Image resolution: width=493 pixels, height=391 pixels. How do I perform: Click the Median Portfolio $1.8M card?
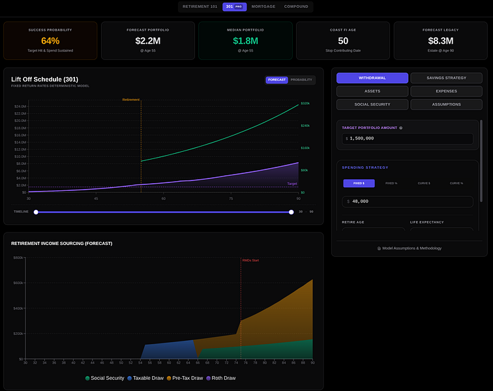point(245,40)
